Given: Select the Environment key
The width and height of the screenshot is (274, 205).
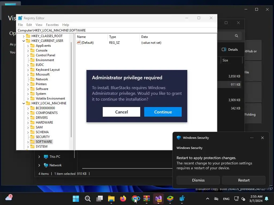Looking at the screenshot, I should 45,60.
